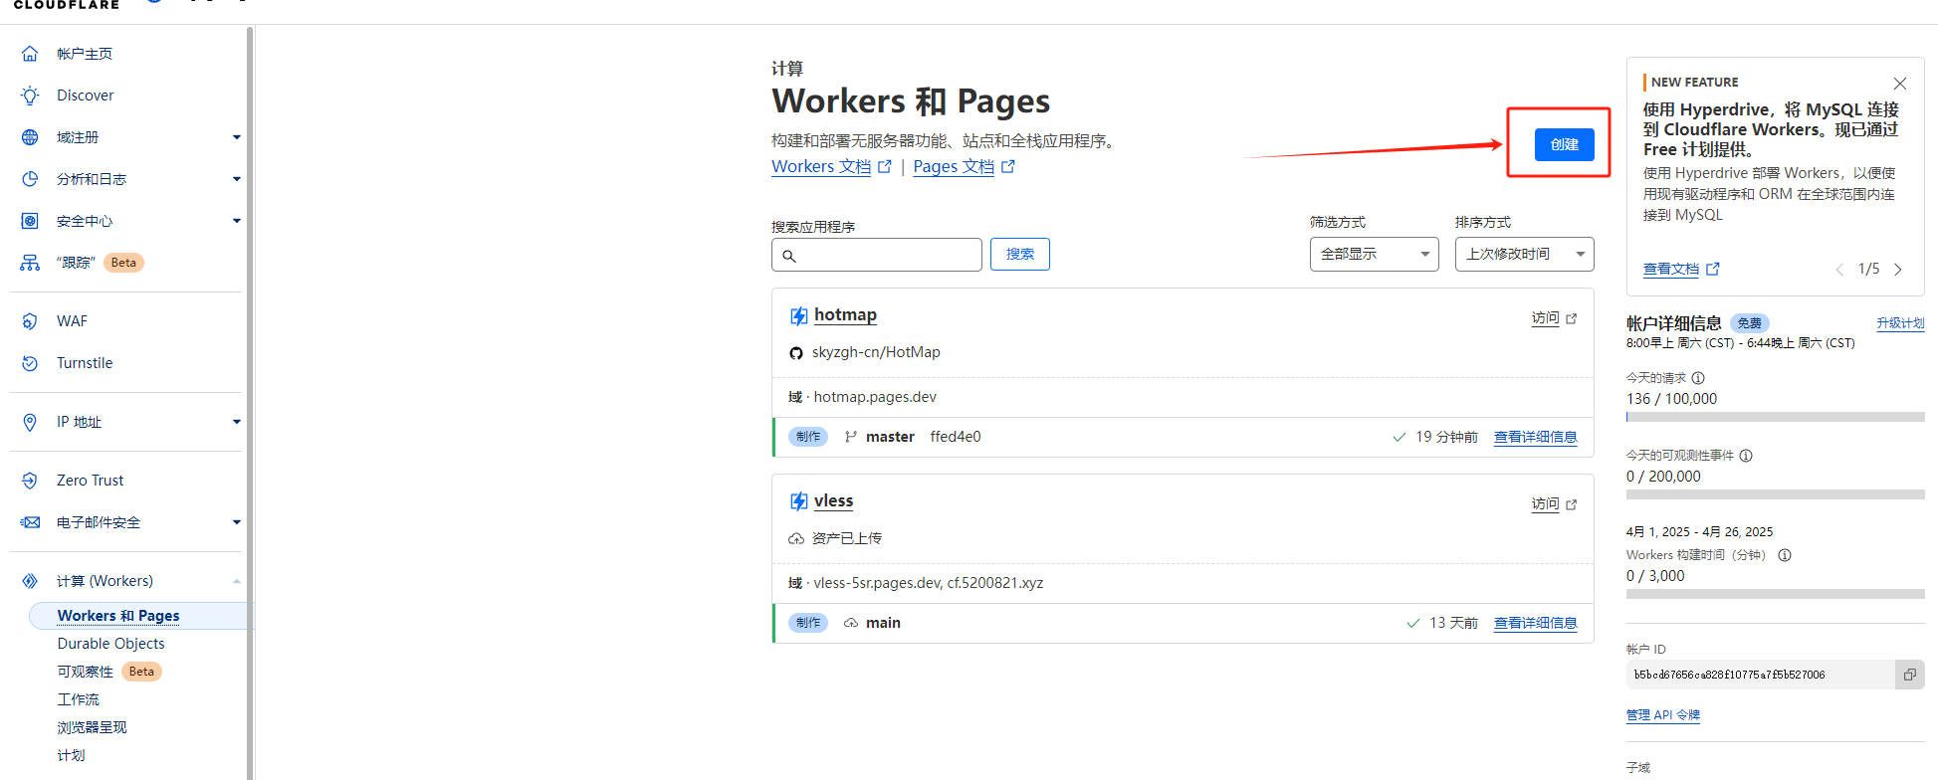1938x780 pixels.
Task: Close the NEW FEATURE panel
Action: (x=1900, y=84)
